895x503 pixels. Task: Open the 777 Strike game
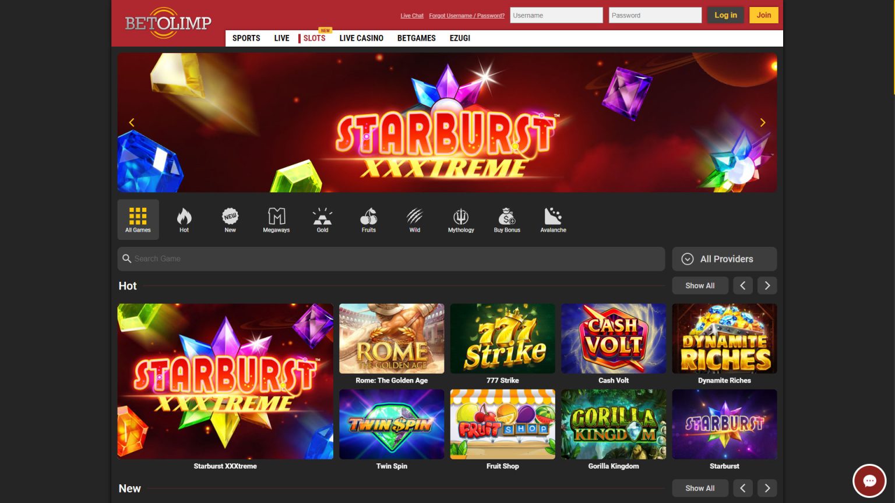(x=503, y=338)
